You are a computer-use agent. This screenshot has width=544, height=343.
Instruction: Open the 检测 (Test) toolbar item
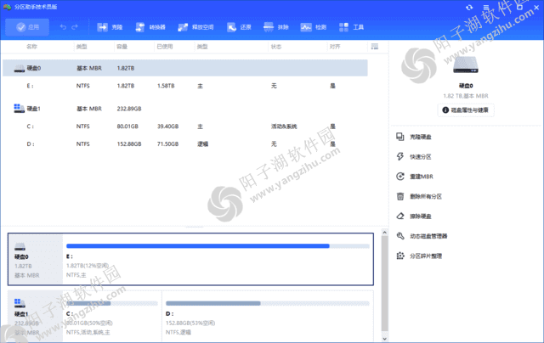(314, 27)
